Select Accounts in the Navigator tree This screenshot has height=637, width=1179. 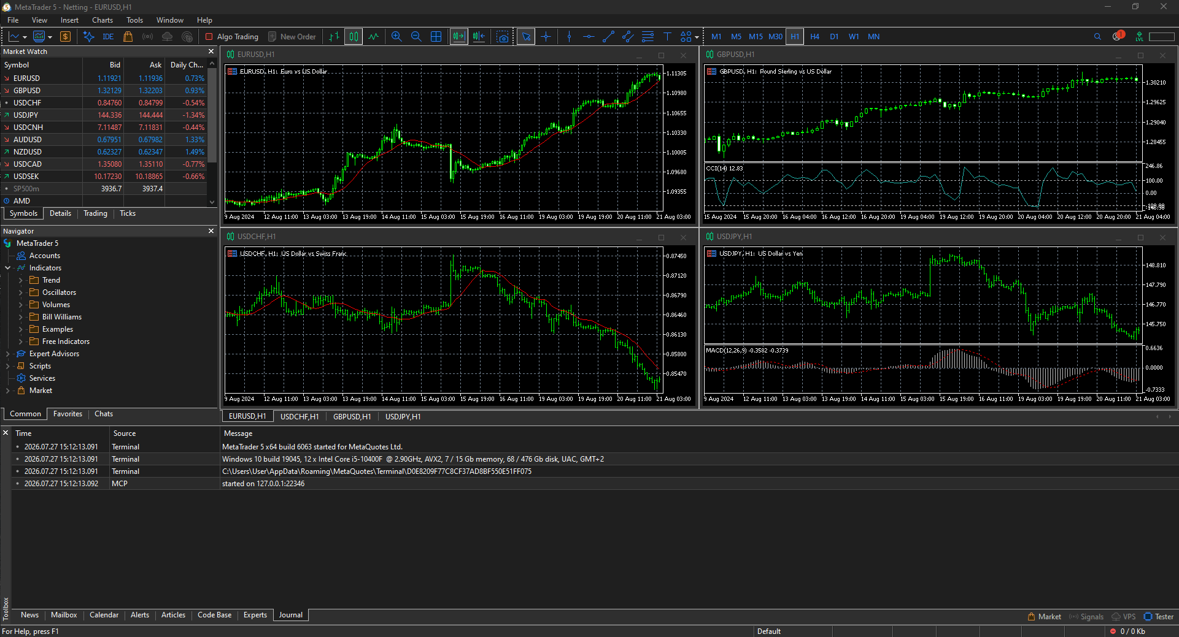45,256
